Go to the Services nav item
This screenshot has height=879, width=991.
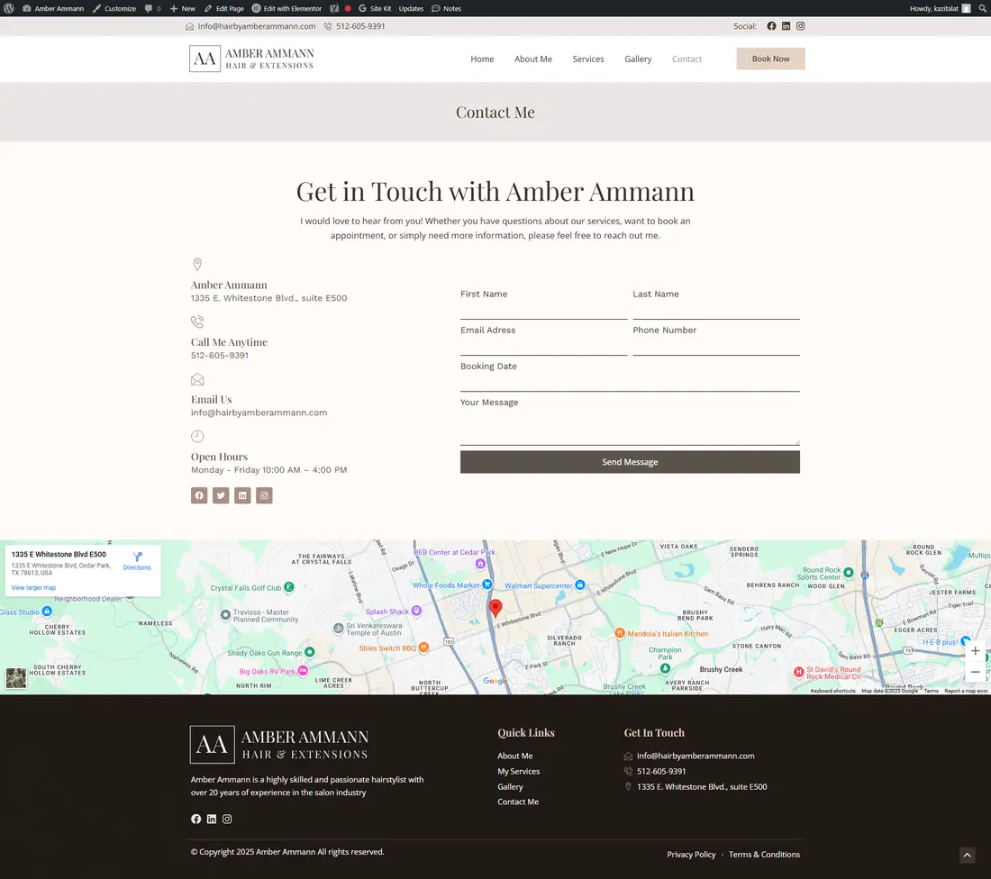(587, 59)
